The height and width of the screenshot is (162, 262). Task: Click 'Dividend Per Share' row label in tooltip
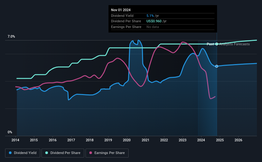pos(126,21)
